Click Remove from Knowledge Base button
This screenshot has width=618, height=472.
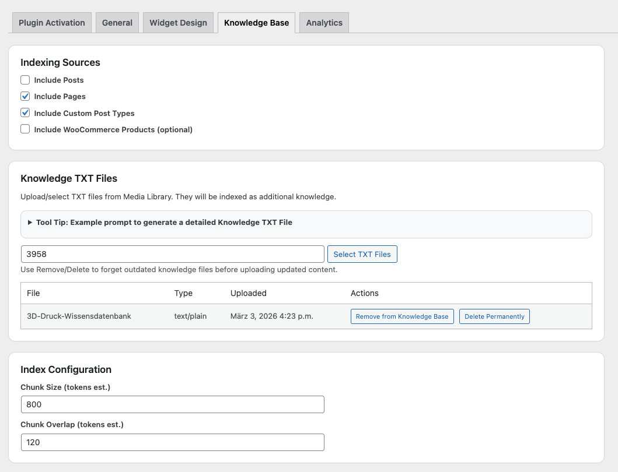click(402, 316)
